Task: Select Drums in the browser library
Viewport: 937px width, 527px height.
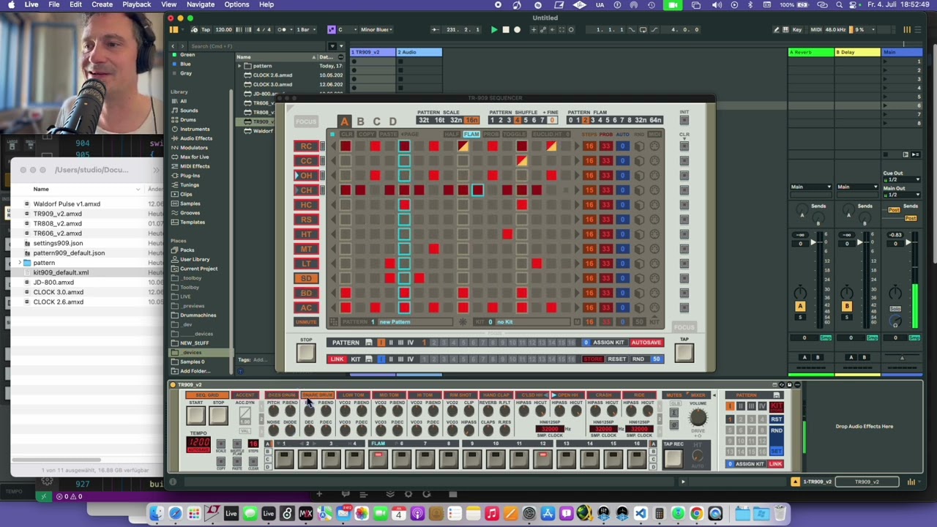Action: (x=188, y=119)
